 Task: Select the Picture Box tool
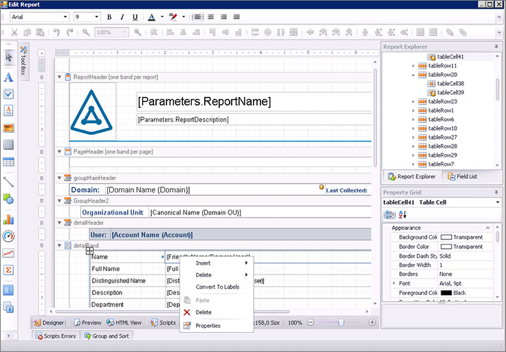pos(9,128)
